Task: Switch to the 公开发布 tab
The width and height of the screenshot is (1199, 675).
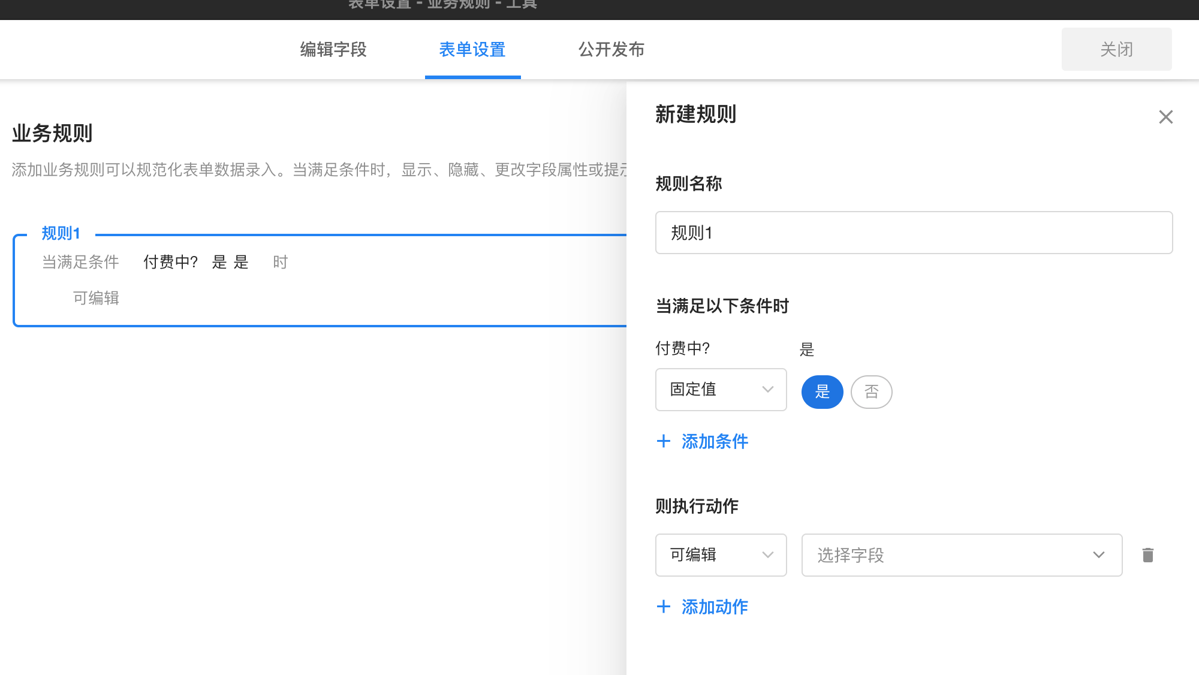Action: [x=611, y=49]
